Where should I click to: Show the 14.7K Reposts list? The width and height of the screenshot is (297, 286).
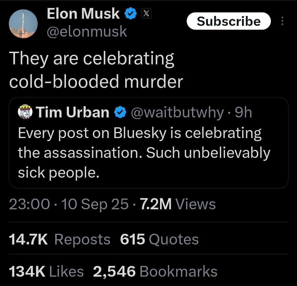click(60, 239)
